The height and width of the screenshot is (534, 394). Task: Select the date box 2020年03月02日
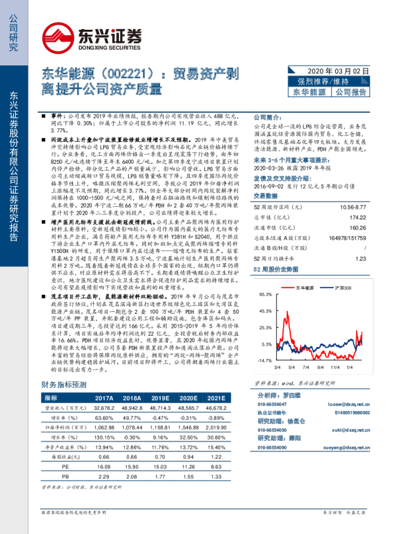pyautogui.click(x=329, y=71)
